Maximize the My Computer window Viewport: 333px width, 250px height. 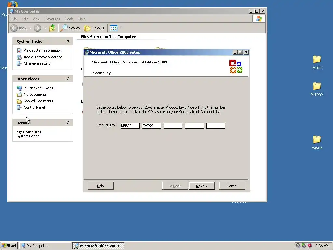(x=257, y=11)
